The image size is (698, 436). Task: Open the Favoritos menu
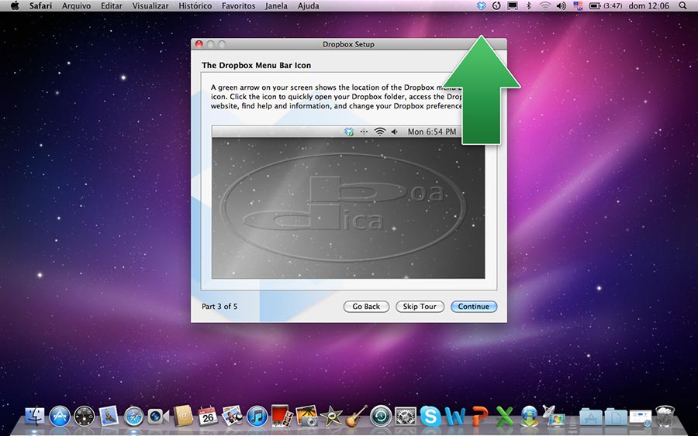[239, 5]
